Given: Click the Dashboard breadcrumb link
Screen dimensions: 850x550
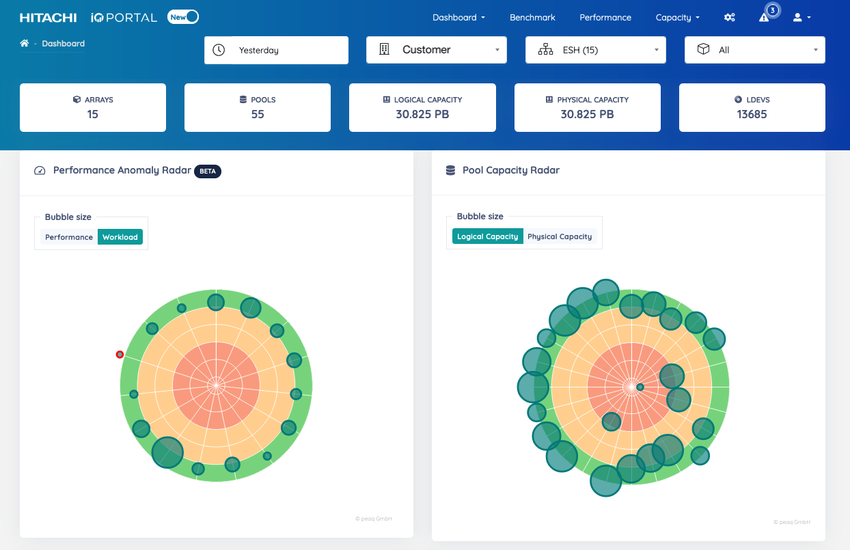Looking at the screenshot, I should point(64,43).
